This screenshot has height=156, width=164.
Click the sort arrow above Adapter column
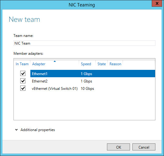55,61
